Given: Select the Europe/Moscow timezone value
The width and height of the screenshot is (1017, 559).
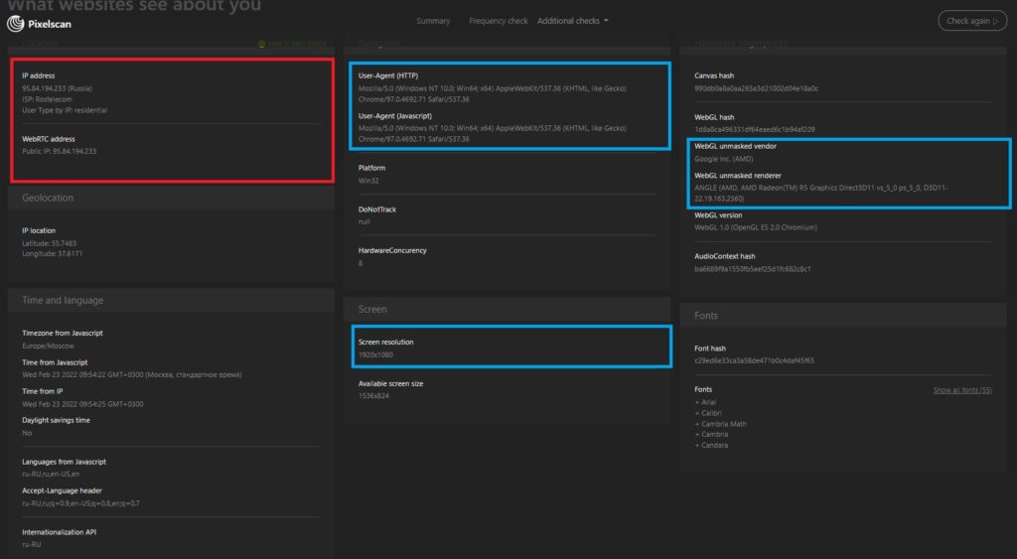Looking at the screenshot, I should tap(48, 346).
